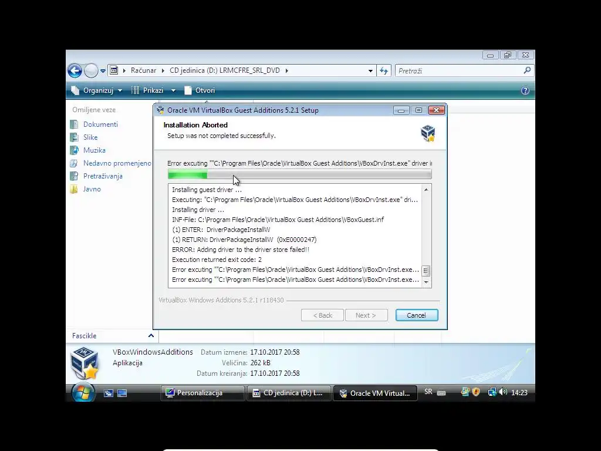
Task: Expand the Prikazi dropdown arrow
Action: 173,90
